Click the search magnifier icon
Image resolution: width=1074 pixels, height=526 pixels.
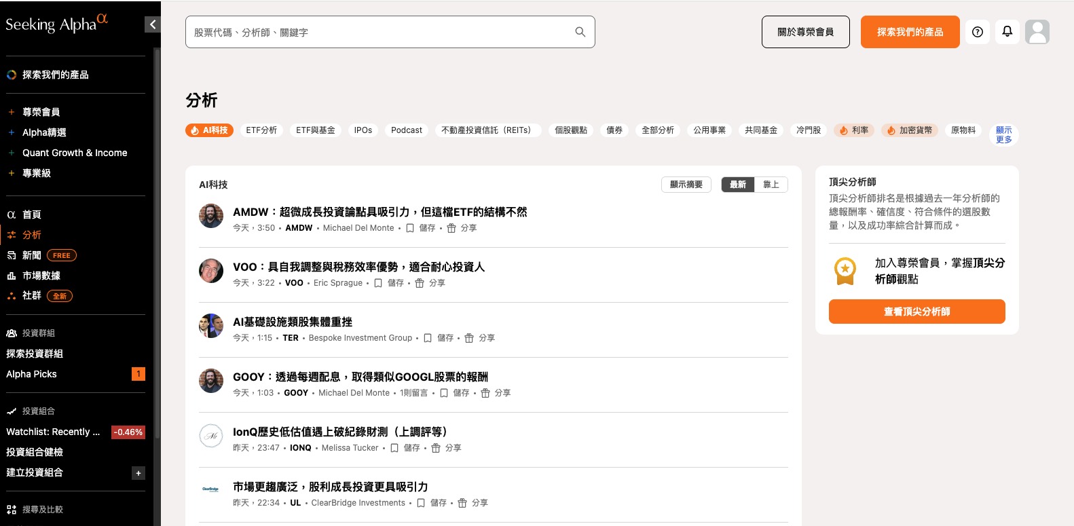580,32
